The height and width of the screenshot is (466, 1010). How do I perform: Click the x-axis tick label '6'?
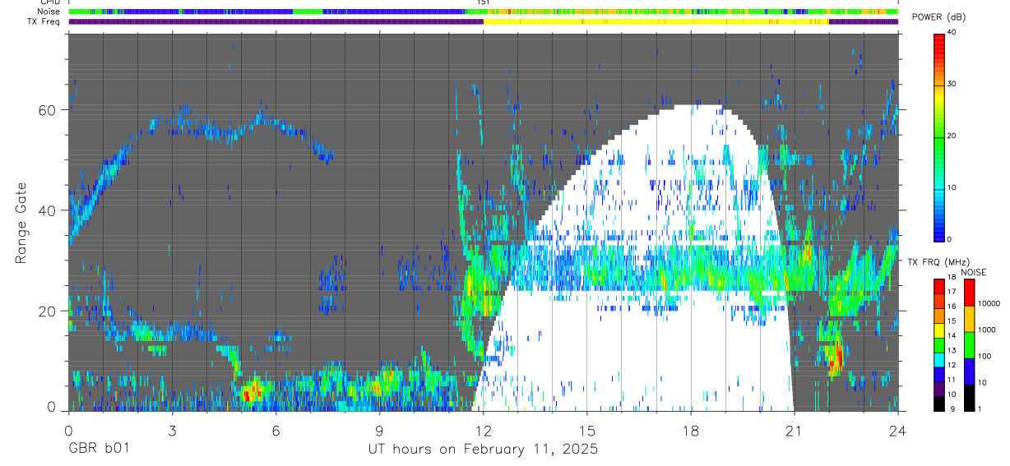(276, 430)
